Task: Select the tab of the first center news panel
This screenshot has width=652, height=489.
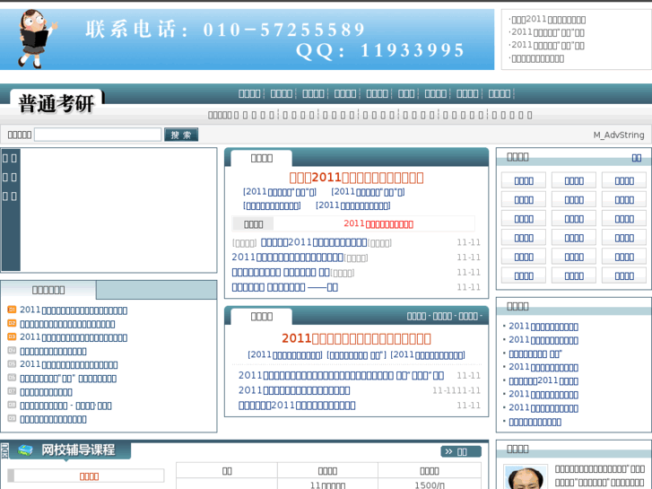Action: 262,158
